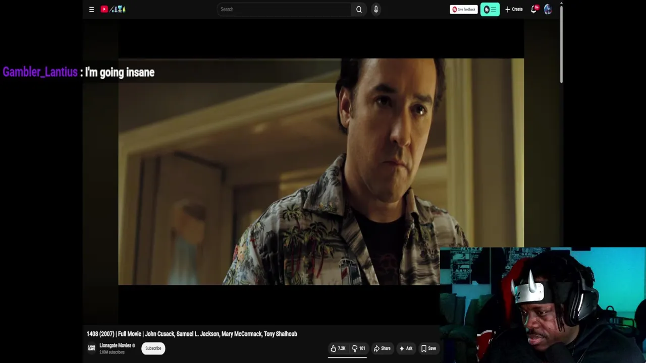Subscribe to Lionsgate Movies
Viewport: 646px width, 363px height.
point(153,348)
